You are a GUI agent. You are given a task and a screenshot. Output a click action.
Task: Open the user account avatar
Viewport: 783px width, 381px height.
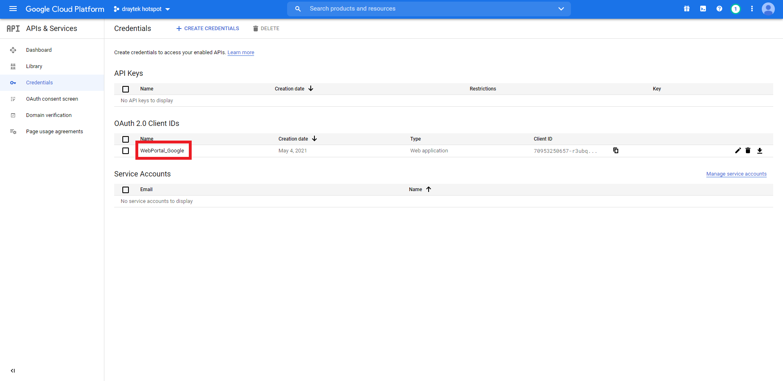click(768, 9)
